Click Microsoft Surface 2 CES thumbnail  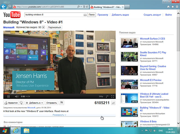click(129, 43)
